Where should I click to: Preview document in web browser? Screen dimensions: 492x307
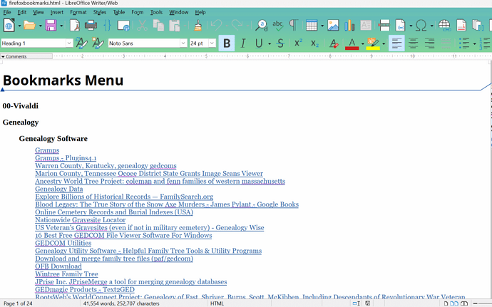(123, 26)
